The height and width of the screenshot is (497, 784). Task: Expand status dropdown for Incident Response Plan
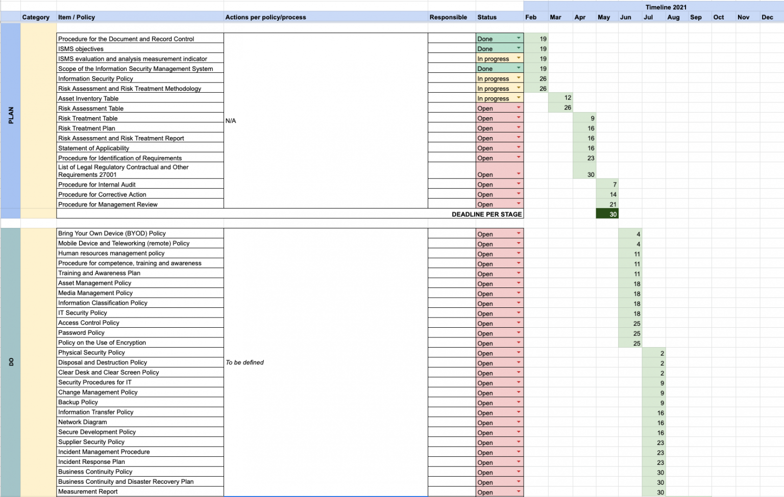(x=519, y=462)
